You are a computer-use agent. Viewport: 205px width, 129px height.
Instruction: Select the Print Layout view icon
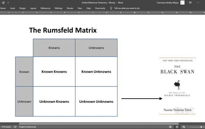click(x=177, y=127)
